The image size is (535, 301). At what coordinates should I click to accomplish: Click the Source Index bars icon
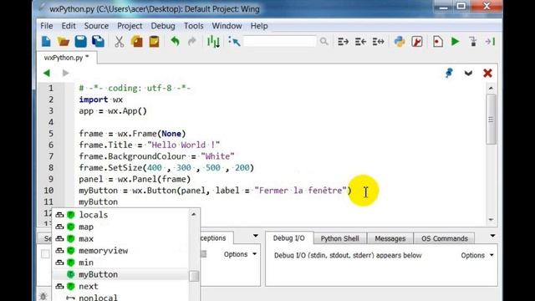click(x=213, y=42)
